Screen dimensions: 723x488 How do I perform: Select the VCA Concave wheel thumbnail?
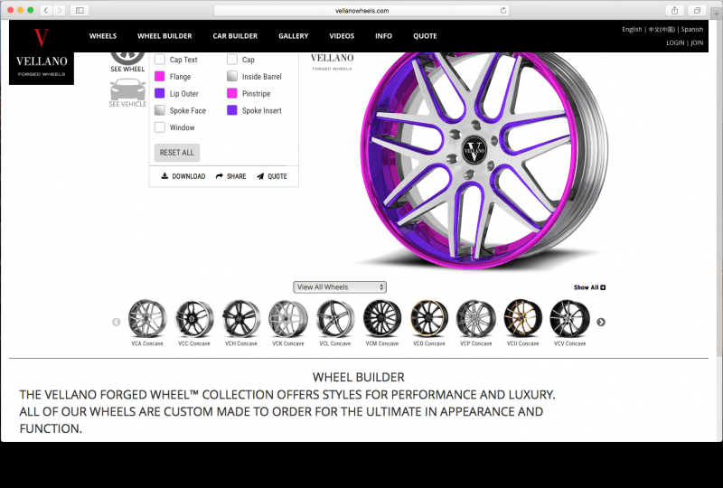tap(147, 318)
